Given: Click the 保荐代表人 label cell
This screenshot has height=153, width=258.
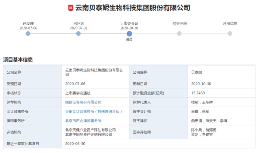Looking at the screenshot, I should click(x=158, y=102).
